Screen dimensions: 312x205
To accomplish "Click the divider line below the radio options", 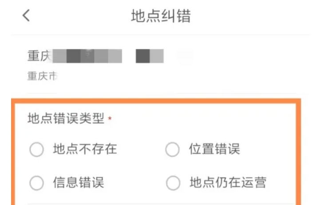I will click(x=155, y=203).
